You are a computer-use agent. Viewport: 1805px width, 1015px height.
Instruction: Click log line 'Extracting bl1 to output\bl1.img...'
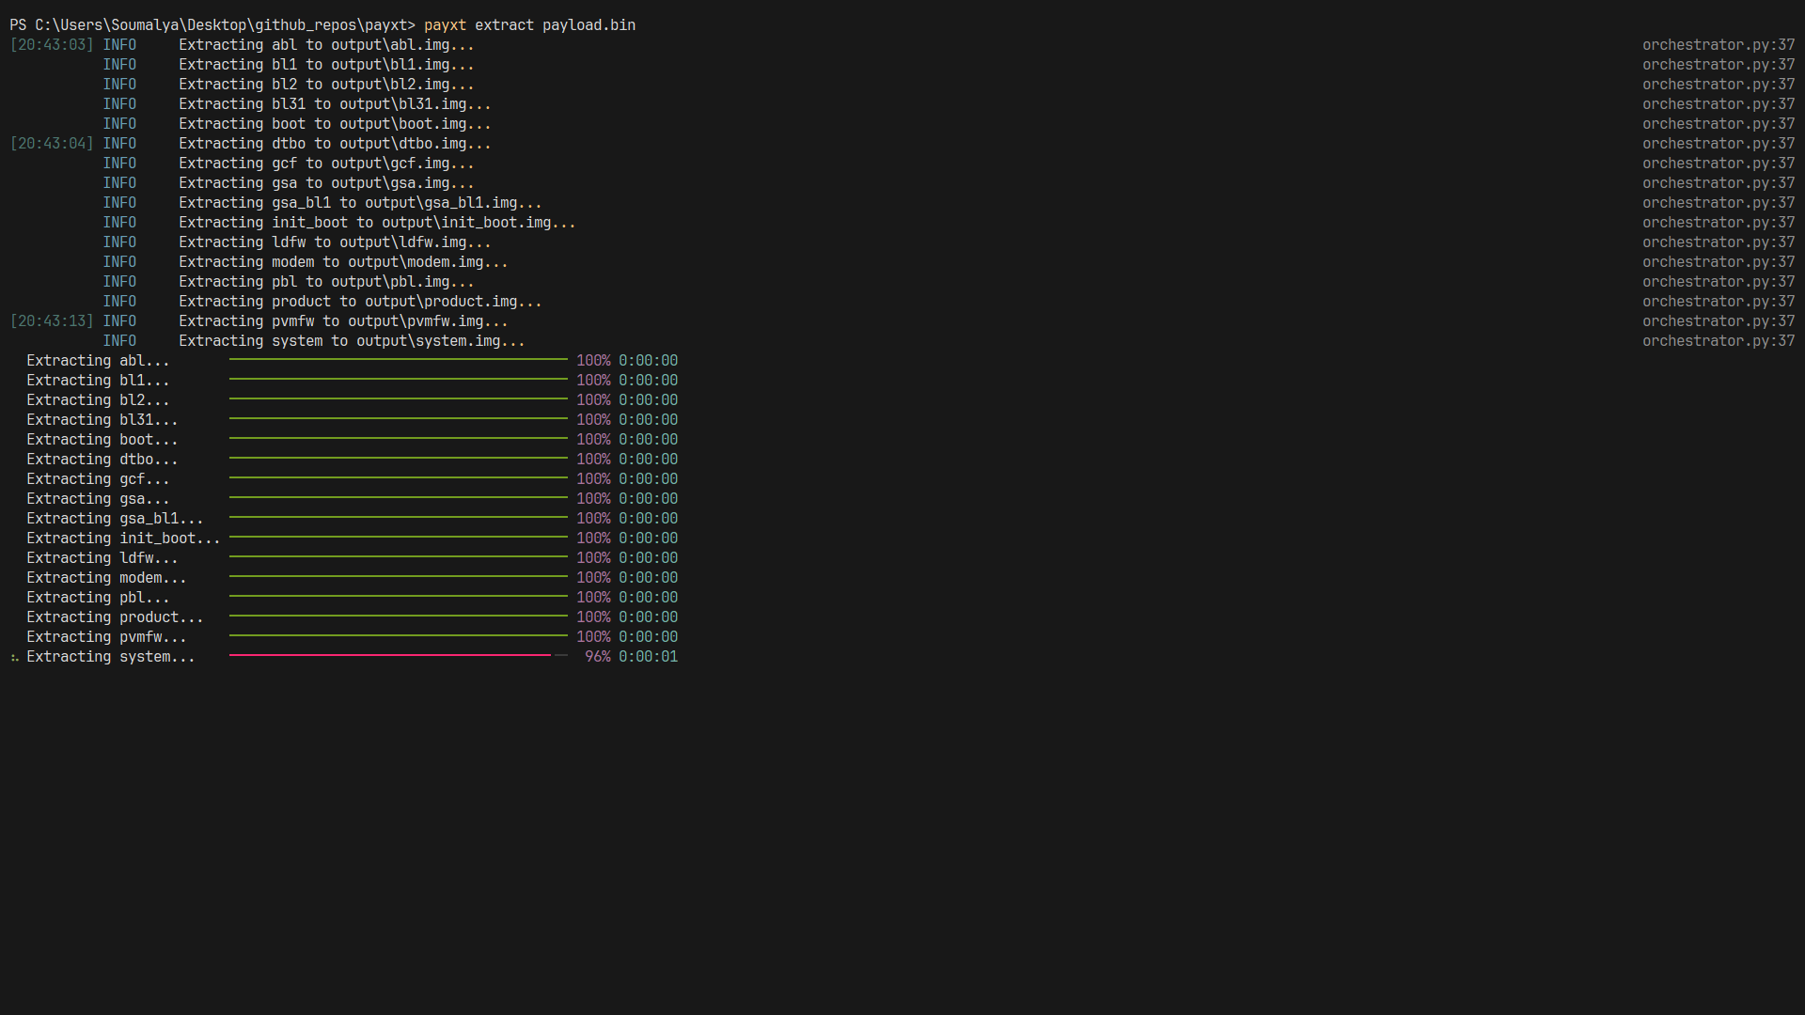tap(326, 65)
